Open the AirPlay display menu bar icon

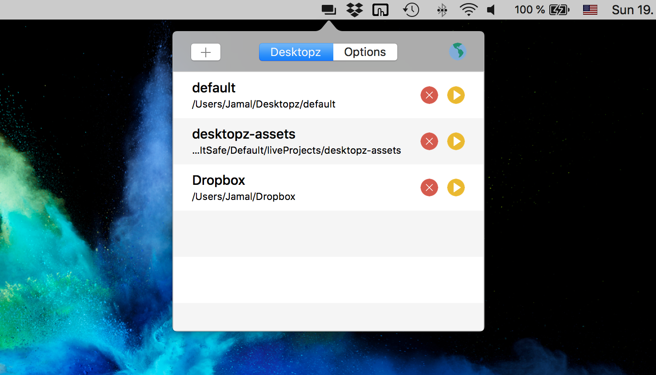pyautogui.click(x=380, y=10)
